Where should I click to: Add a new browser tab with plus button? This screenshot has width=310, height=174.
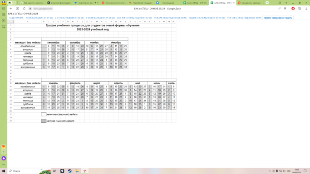click(x=267, y=3)
